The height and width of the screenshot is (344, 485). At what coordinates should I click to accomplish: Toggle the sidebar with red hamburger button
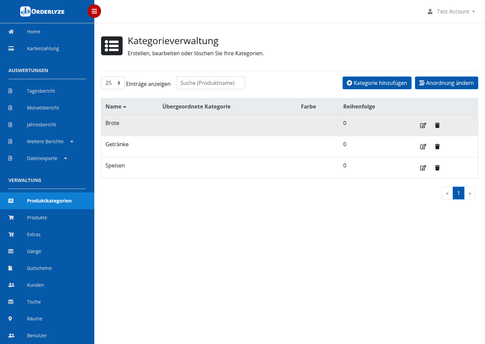pos(94,11)
